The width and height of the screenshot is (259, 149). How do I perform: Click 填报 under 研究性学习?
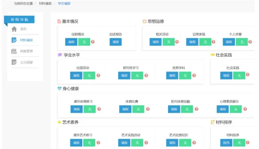pos(124,75)
